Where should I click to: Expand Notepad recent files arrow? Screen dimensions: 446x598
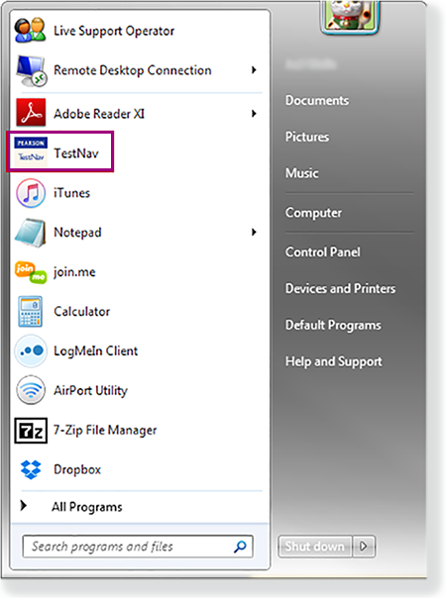click(x=254, y=232)
